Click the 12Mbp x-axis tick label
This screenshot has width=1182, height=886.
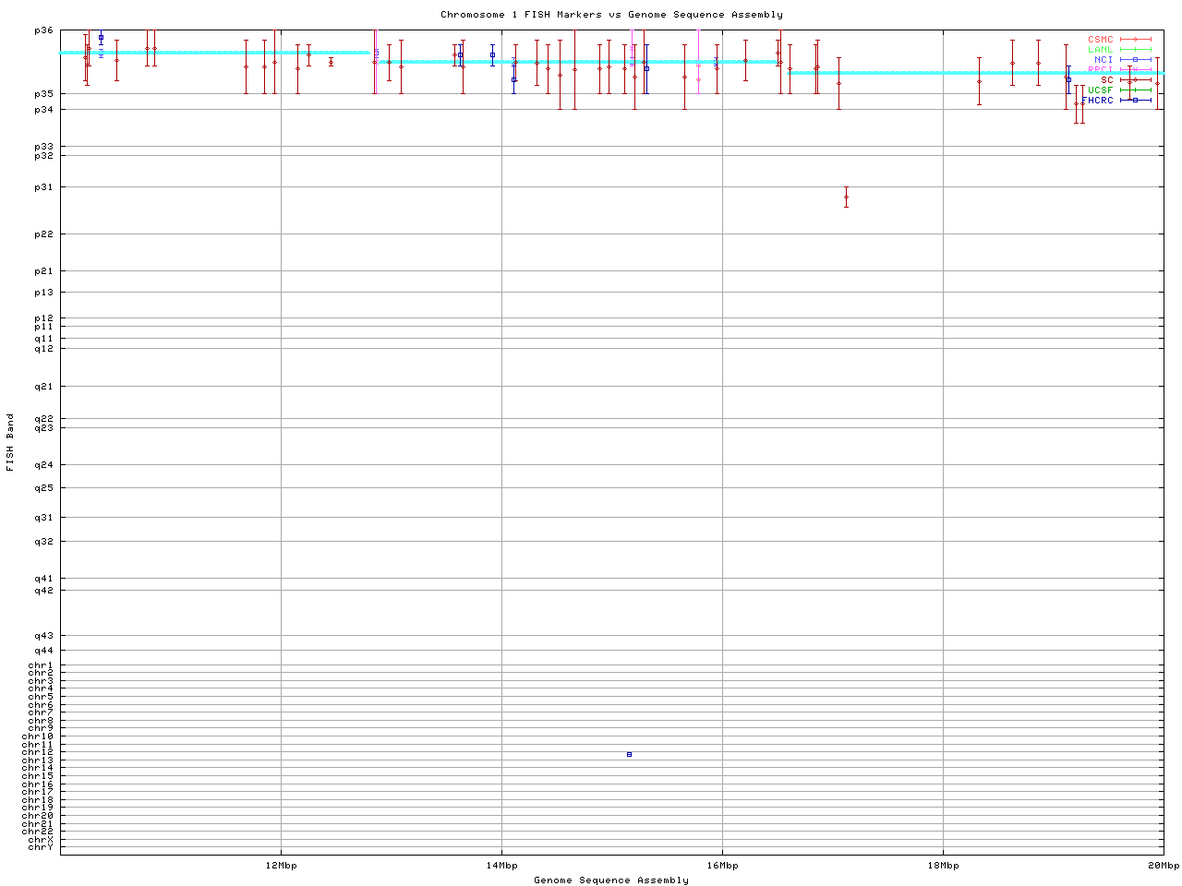tap(281, 866)
